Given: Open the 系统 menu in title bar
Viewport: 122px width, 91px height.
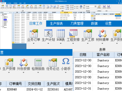Looking at the screenshot, I should (x=3, y=1).
